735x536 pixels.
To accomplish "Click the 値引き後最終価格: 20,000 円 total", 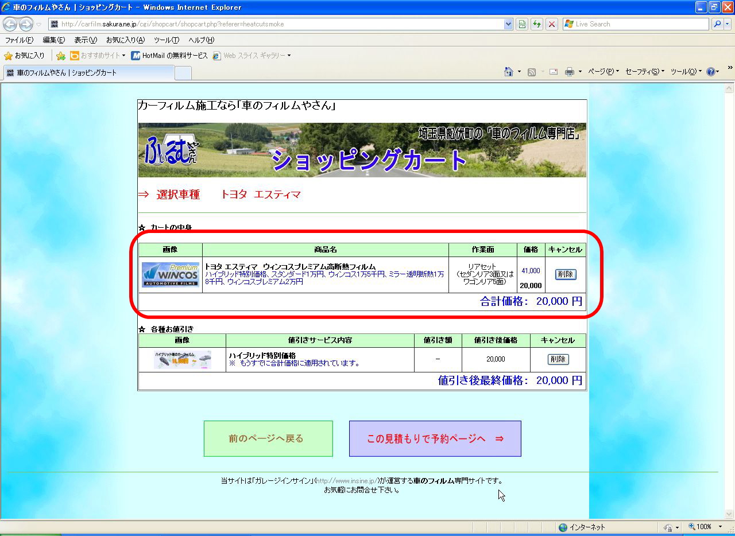I will point(510,380).
